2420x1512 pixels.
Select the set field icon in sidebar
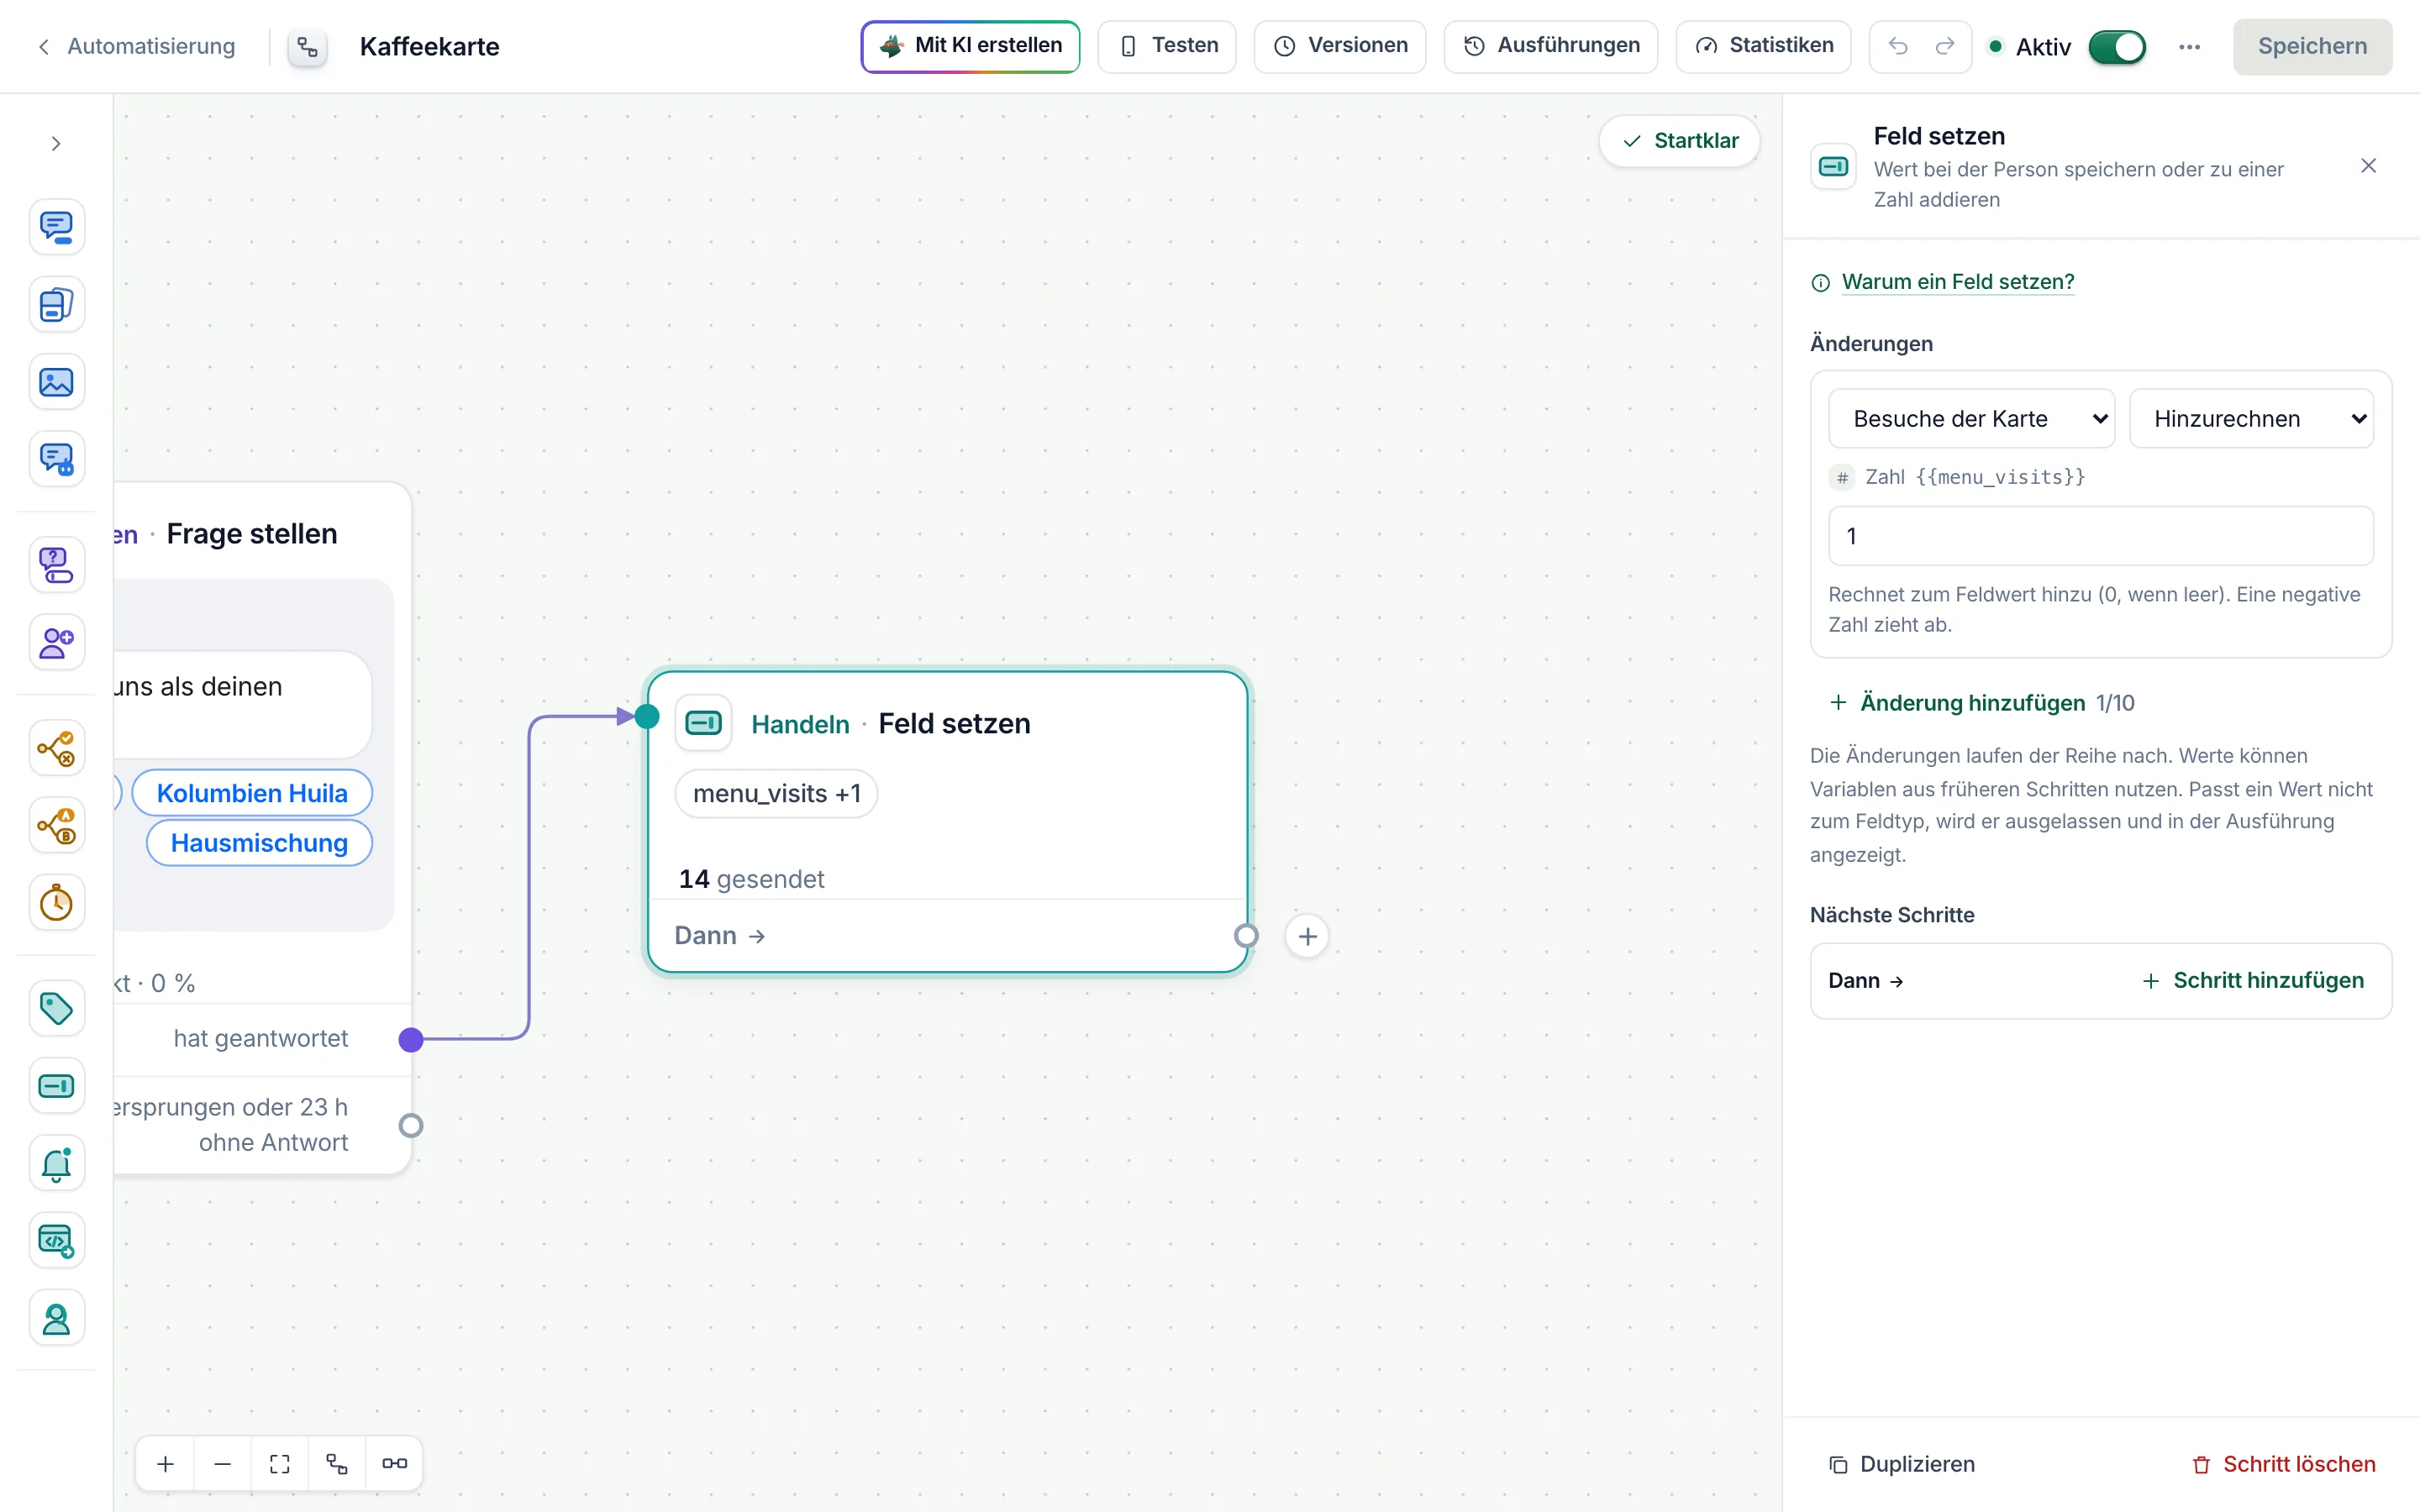click(x=56, y=1086)
